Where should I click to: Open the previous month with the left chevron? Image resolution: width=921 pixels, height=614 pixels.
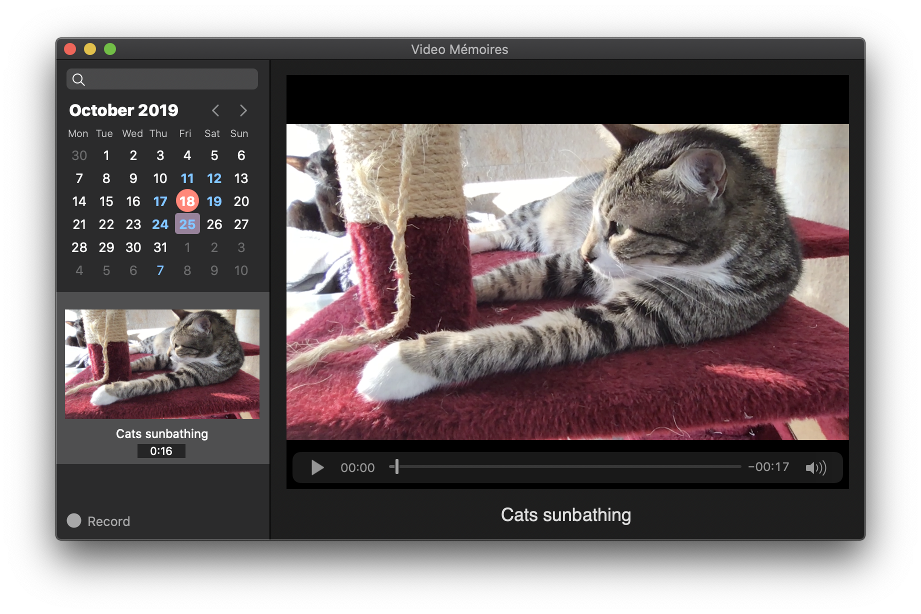click(215, 110)
